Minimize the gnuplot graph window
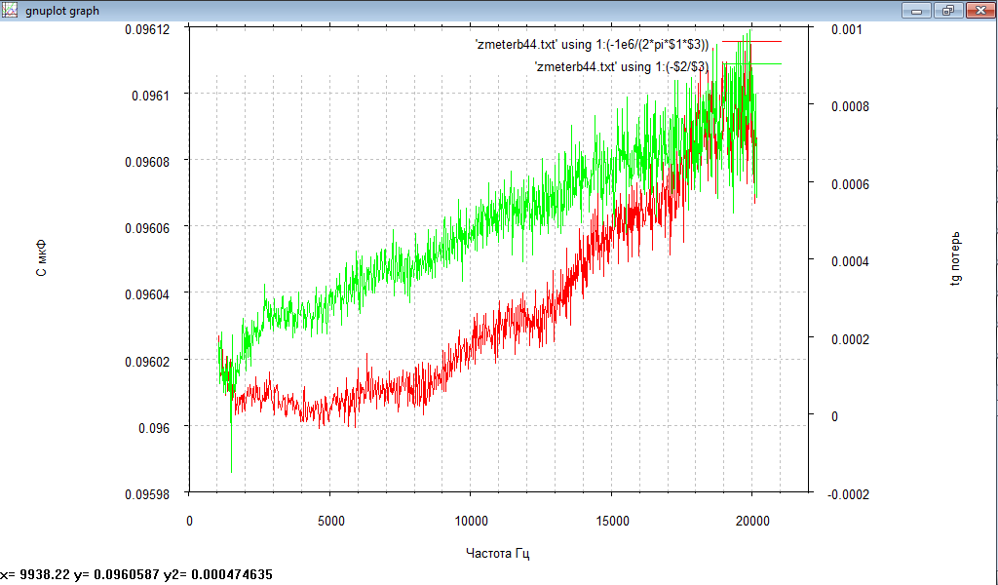Screen dimensions: 998x585 click(x=916, y=10)
